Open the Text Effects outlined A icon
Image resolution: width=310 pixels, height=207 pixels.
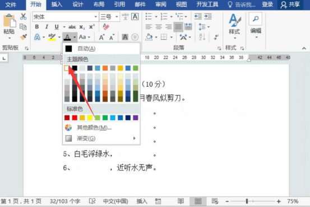click(x=37, y=37)
